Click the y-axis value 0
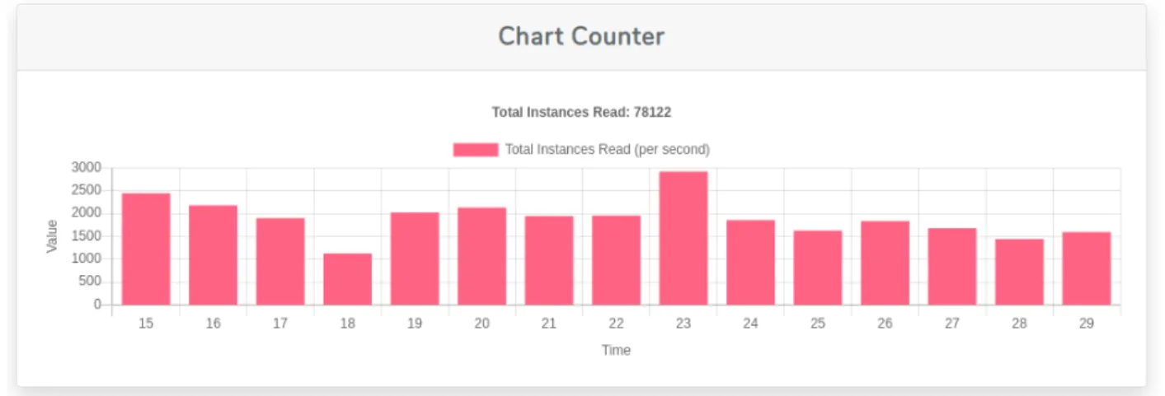1165x396 pixels. click(x=97, y=305)
